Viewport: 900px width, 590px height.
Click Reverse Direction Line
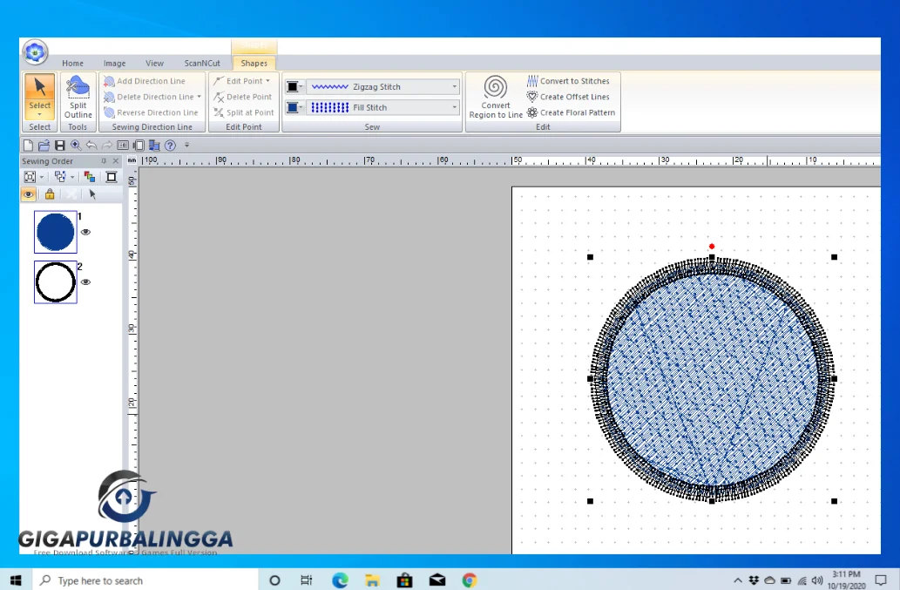(151, 112)
